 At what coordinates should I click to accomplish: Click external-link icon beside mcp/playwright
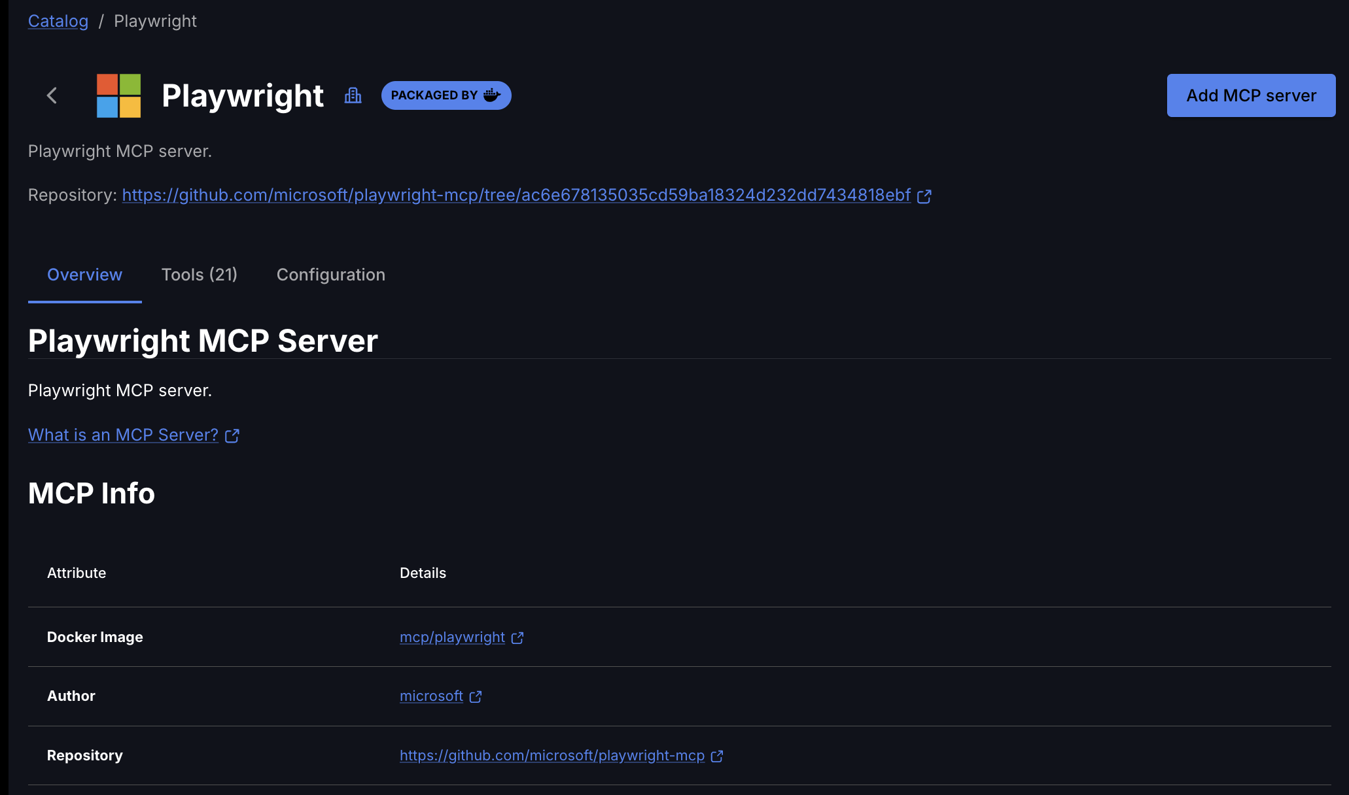(517, 638)
